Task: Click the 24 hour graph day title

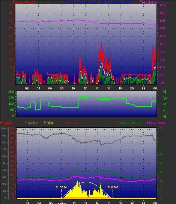Action: pyautogui.click(x=98, y=2)
